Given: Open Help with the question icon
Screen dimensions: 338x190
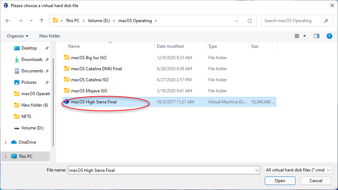Looking at the screenshot, I should [x=329, y=36].
